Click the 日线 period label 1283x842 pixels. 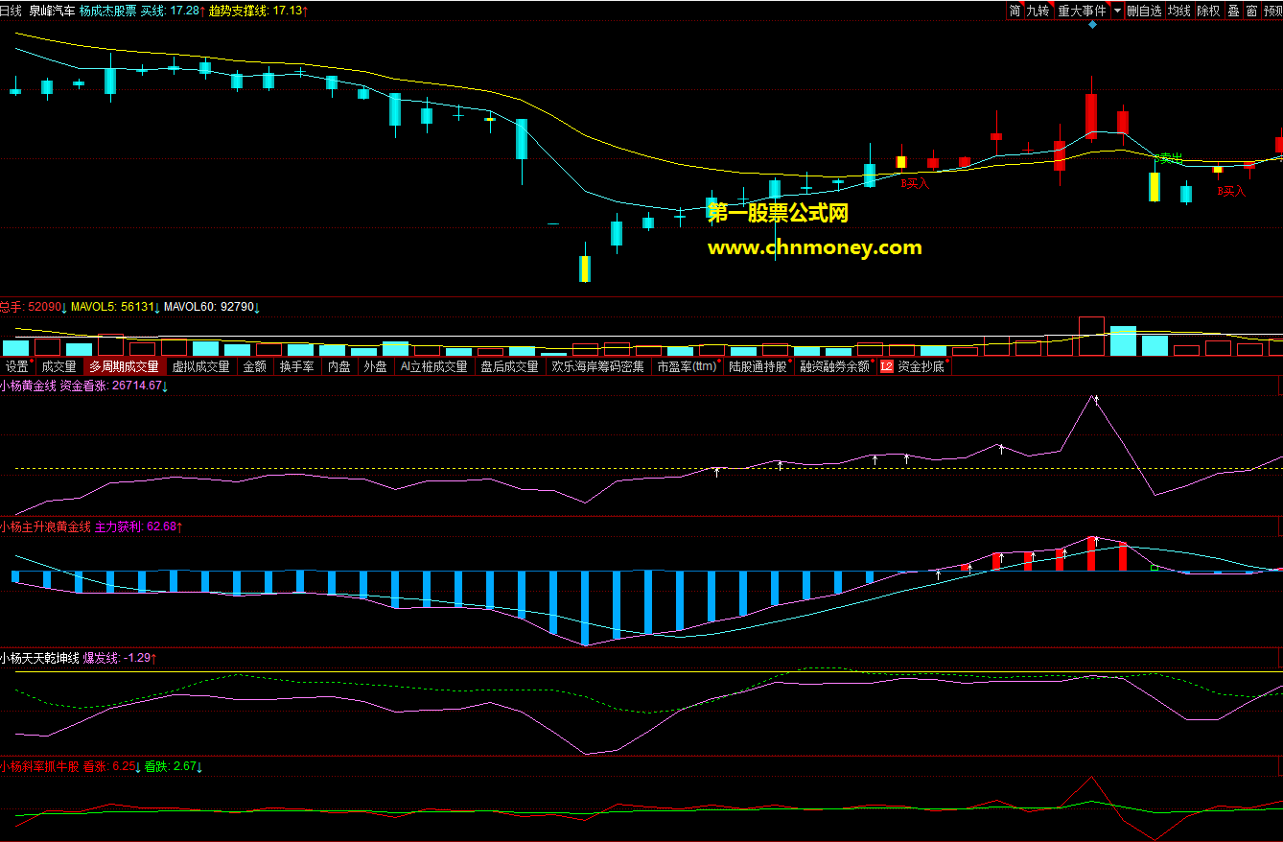pyautogui.click(x=11, y=11)
